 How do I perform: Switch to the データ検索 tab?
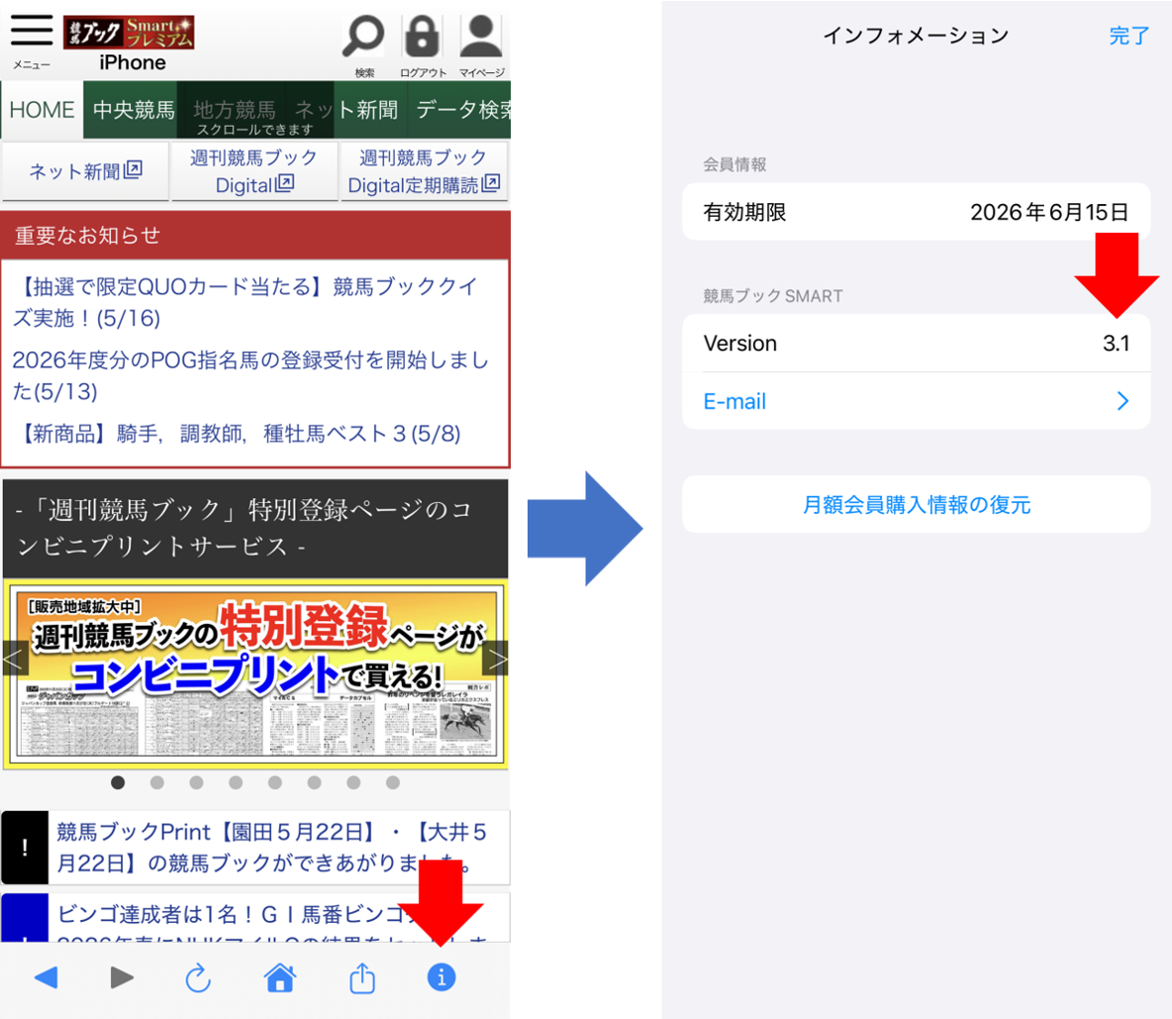coord(461,110)
